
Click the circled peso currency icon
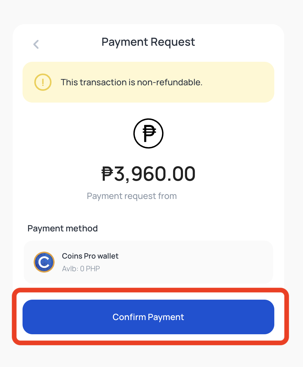[x=148, y=133]
